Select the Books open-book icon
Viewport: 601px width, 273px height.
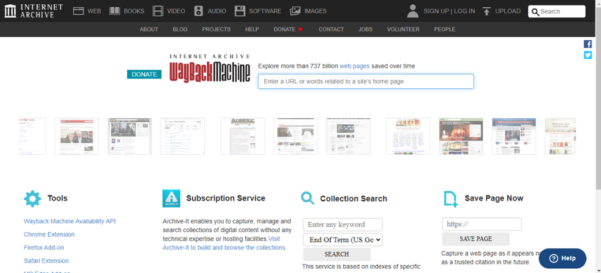(115, 11)
